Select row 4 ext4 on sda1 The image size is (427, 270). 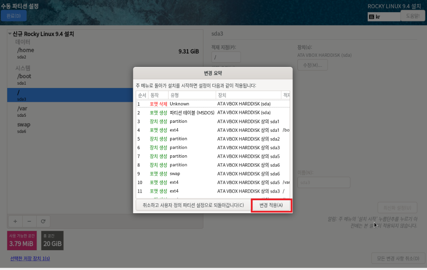coord(213,130)
